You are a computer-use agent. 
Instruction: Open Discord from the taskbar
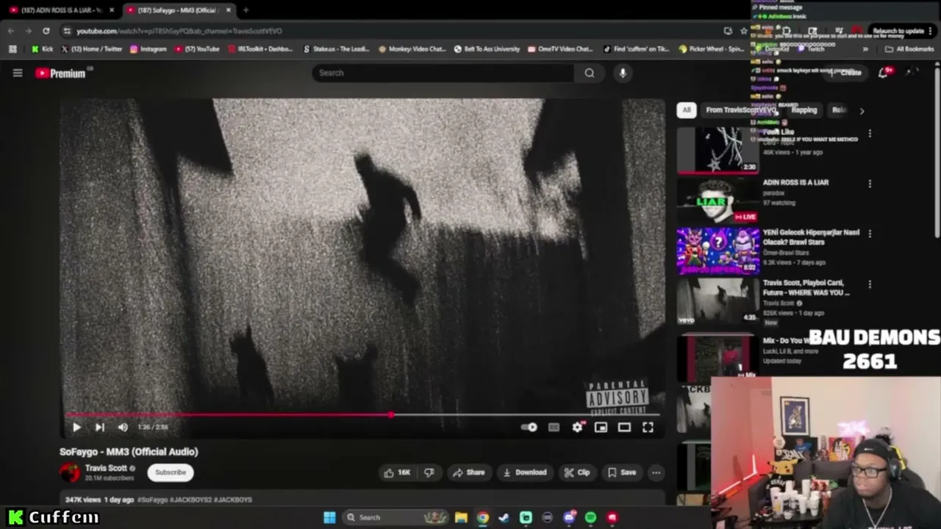(569, 517)
